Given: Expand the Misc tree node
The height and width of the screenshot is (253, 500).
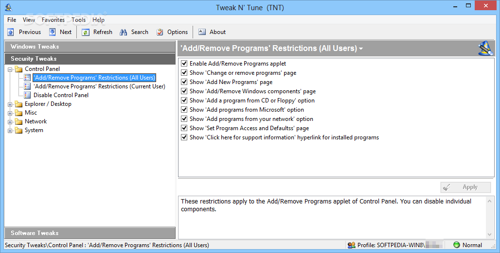Looking at the screenshot, I should coord(10,113).
